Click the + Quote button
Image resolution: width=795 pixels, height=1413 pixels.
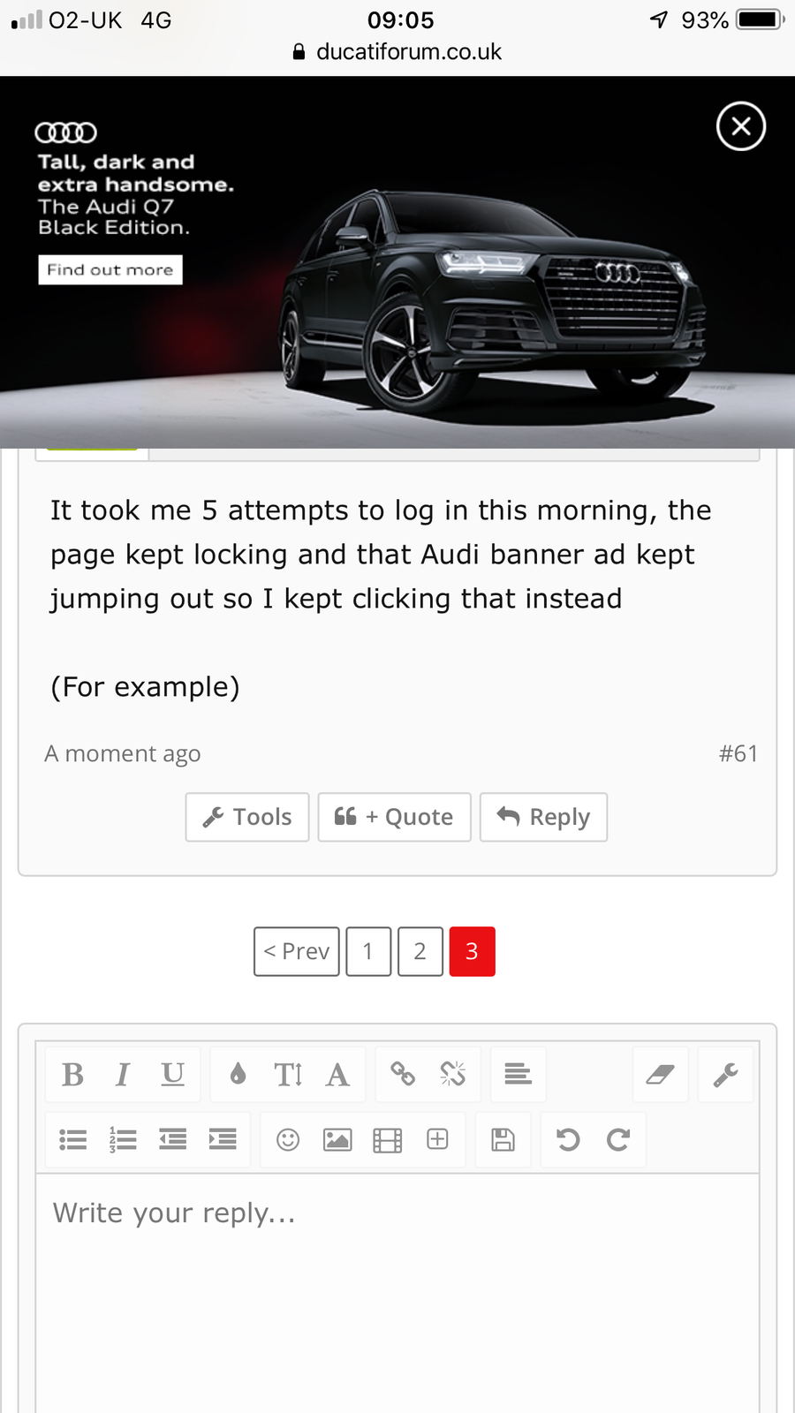point(394,817)
